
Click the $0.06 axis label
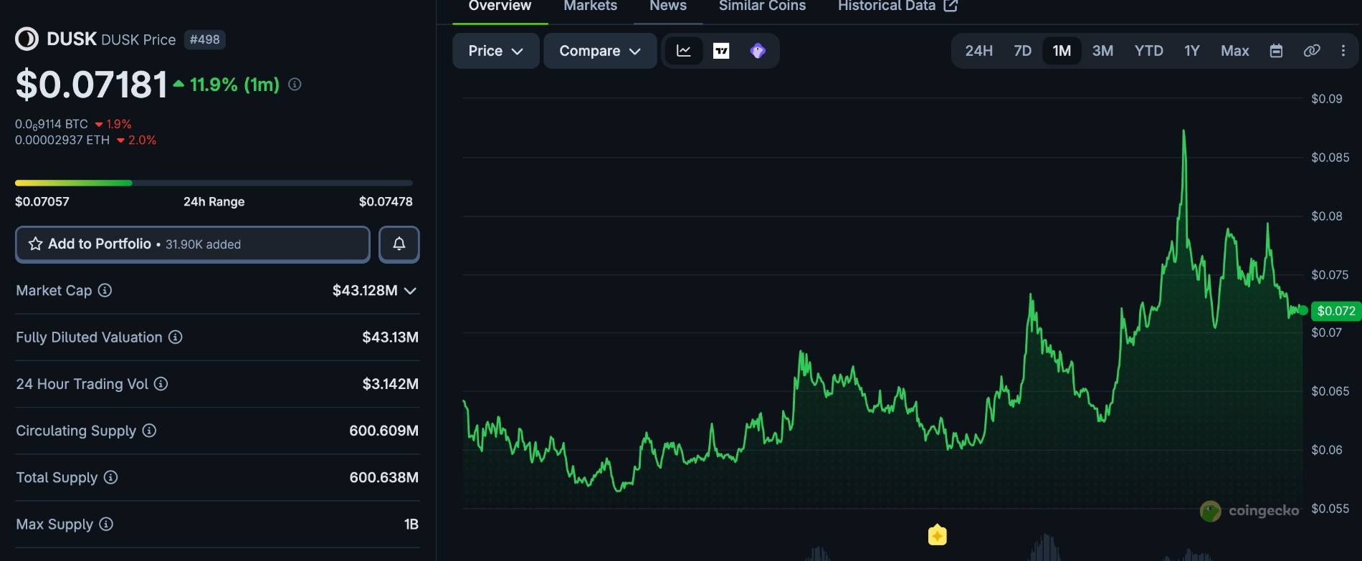1326,450
